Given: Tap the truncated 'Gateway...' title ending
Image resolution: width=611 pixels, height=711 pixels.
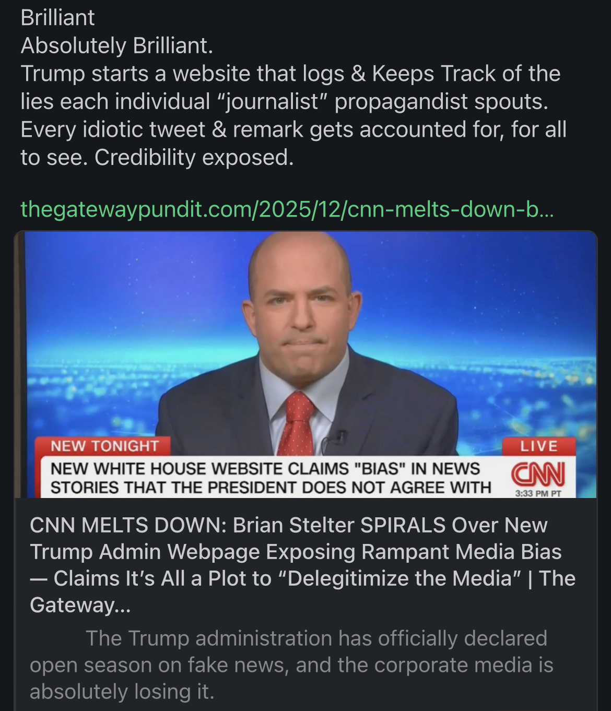Looking at the screenshot, I should (x=80, y=606).
